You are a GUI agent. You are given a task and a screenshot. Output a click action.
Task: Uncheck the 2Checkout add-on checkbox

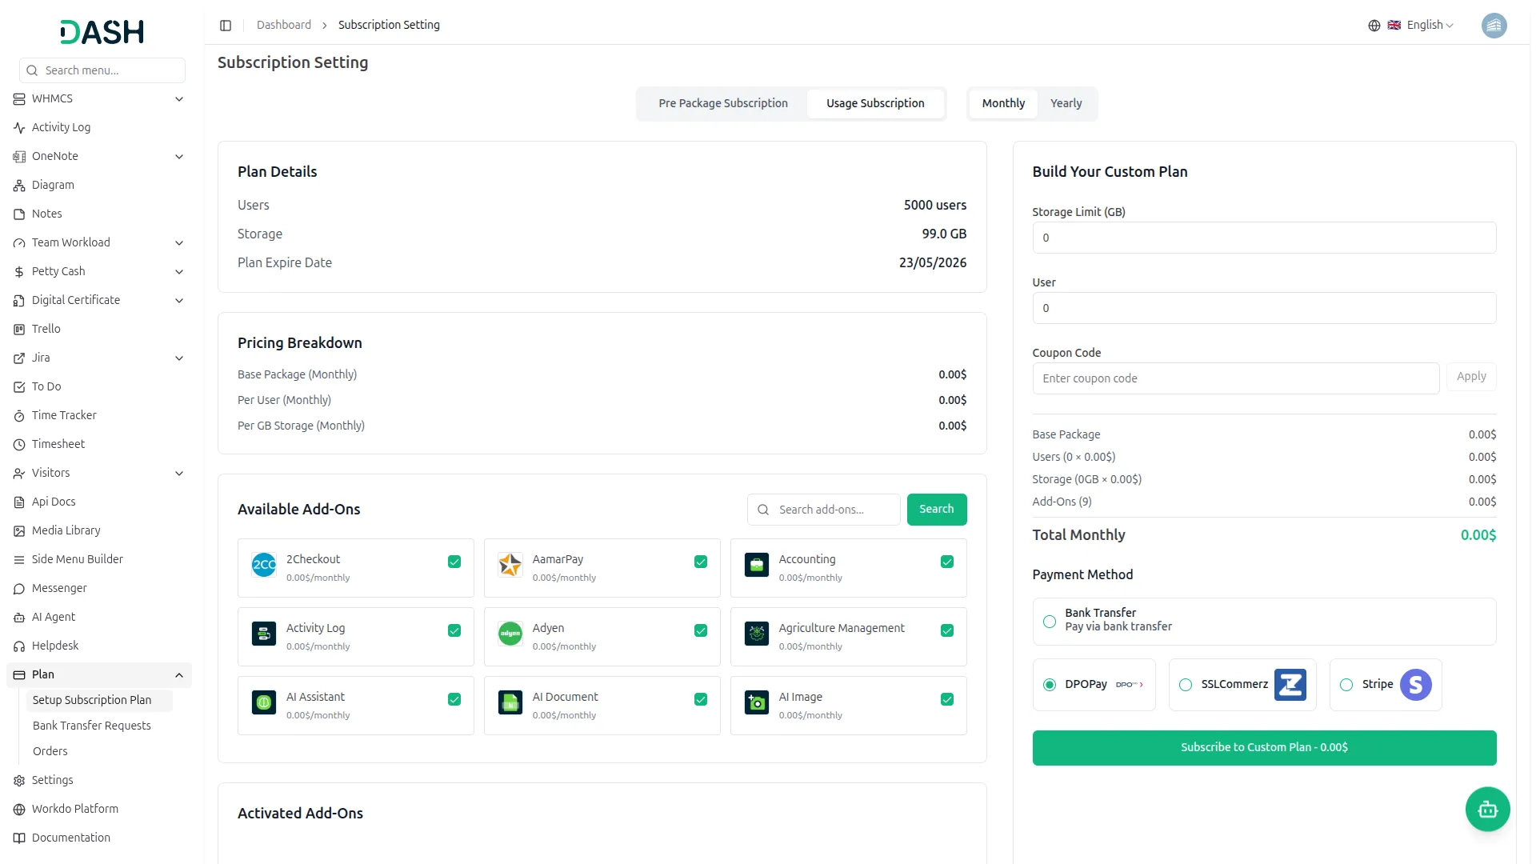(x=454, y=562)
